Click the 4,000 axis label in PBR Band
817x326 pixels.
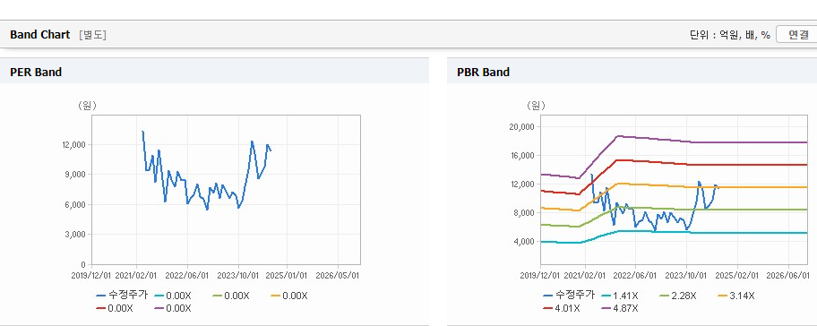[x=523, y=241]
